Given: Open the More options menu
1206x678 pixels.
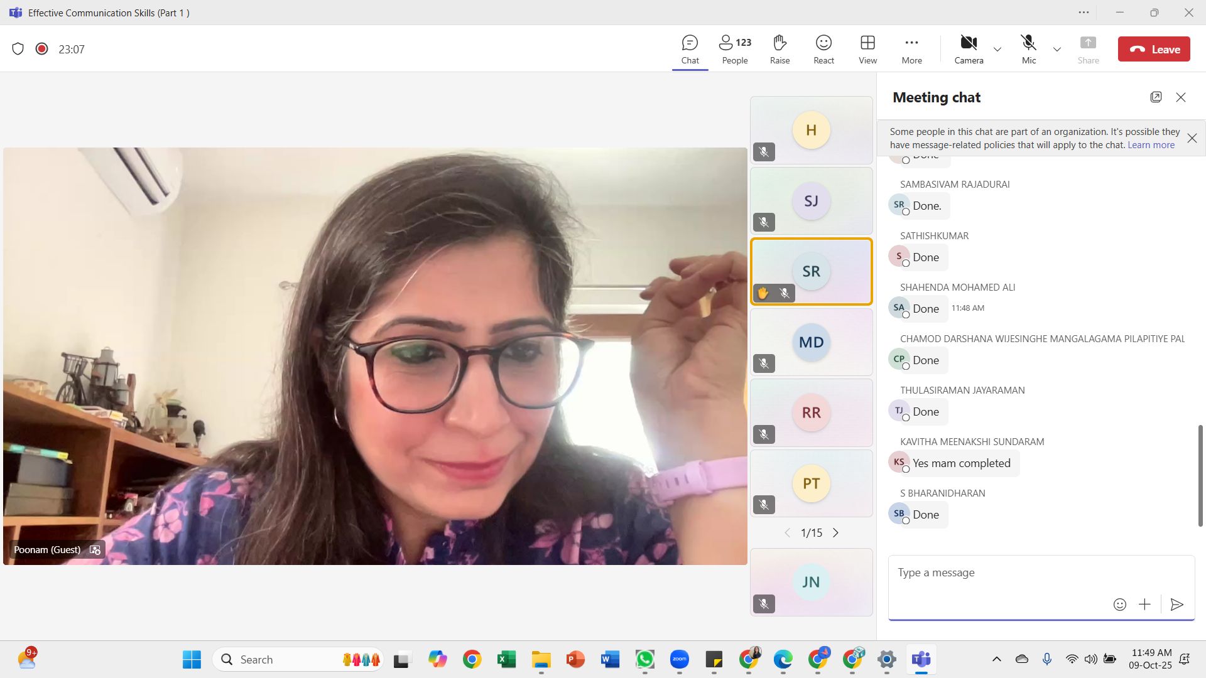Looking at the screenshot, I should coord(911,49).
